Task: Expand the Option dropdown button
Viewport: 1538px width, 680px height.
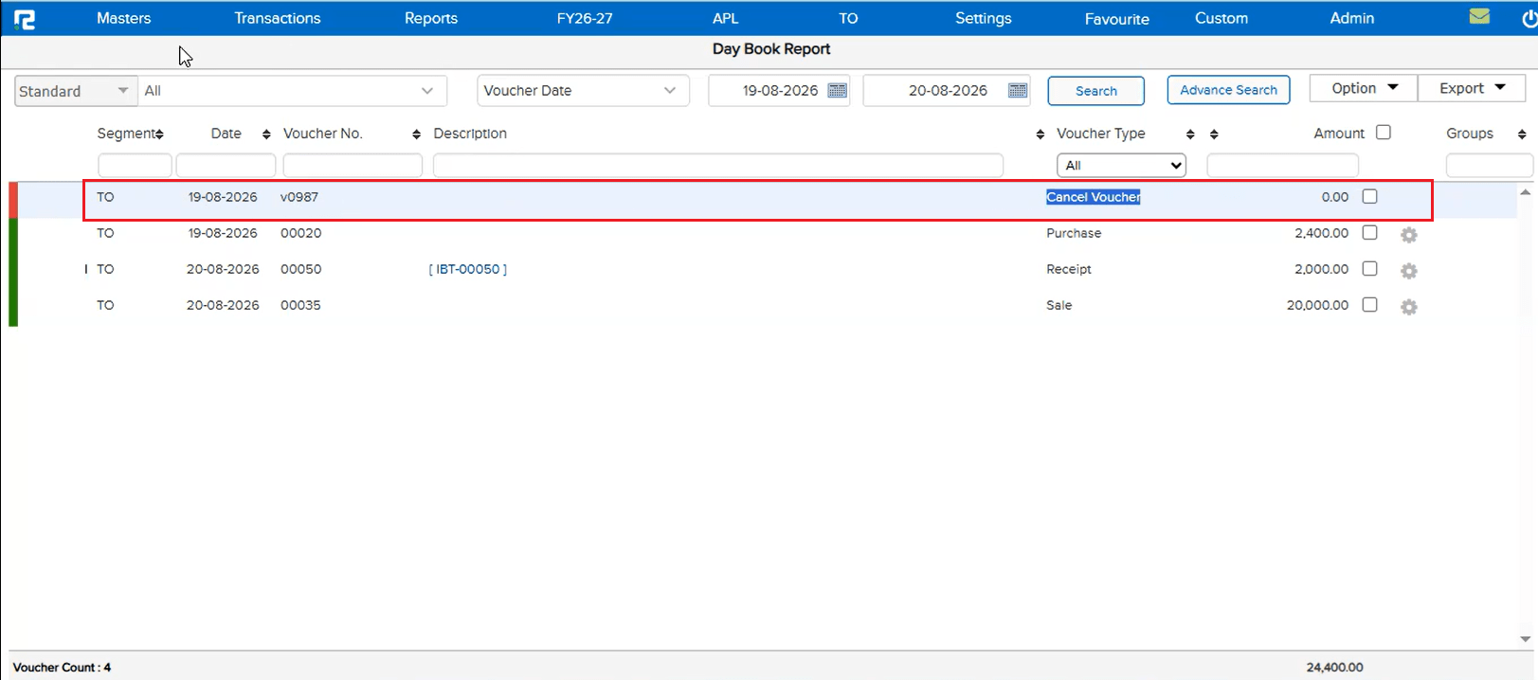Action: pos(1363,88)
